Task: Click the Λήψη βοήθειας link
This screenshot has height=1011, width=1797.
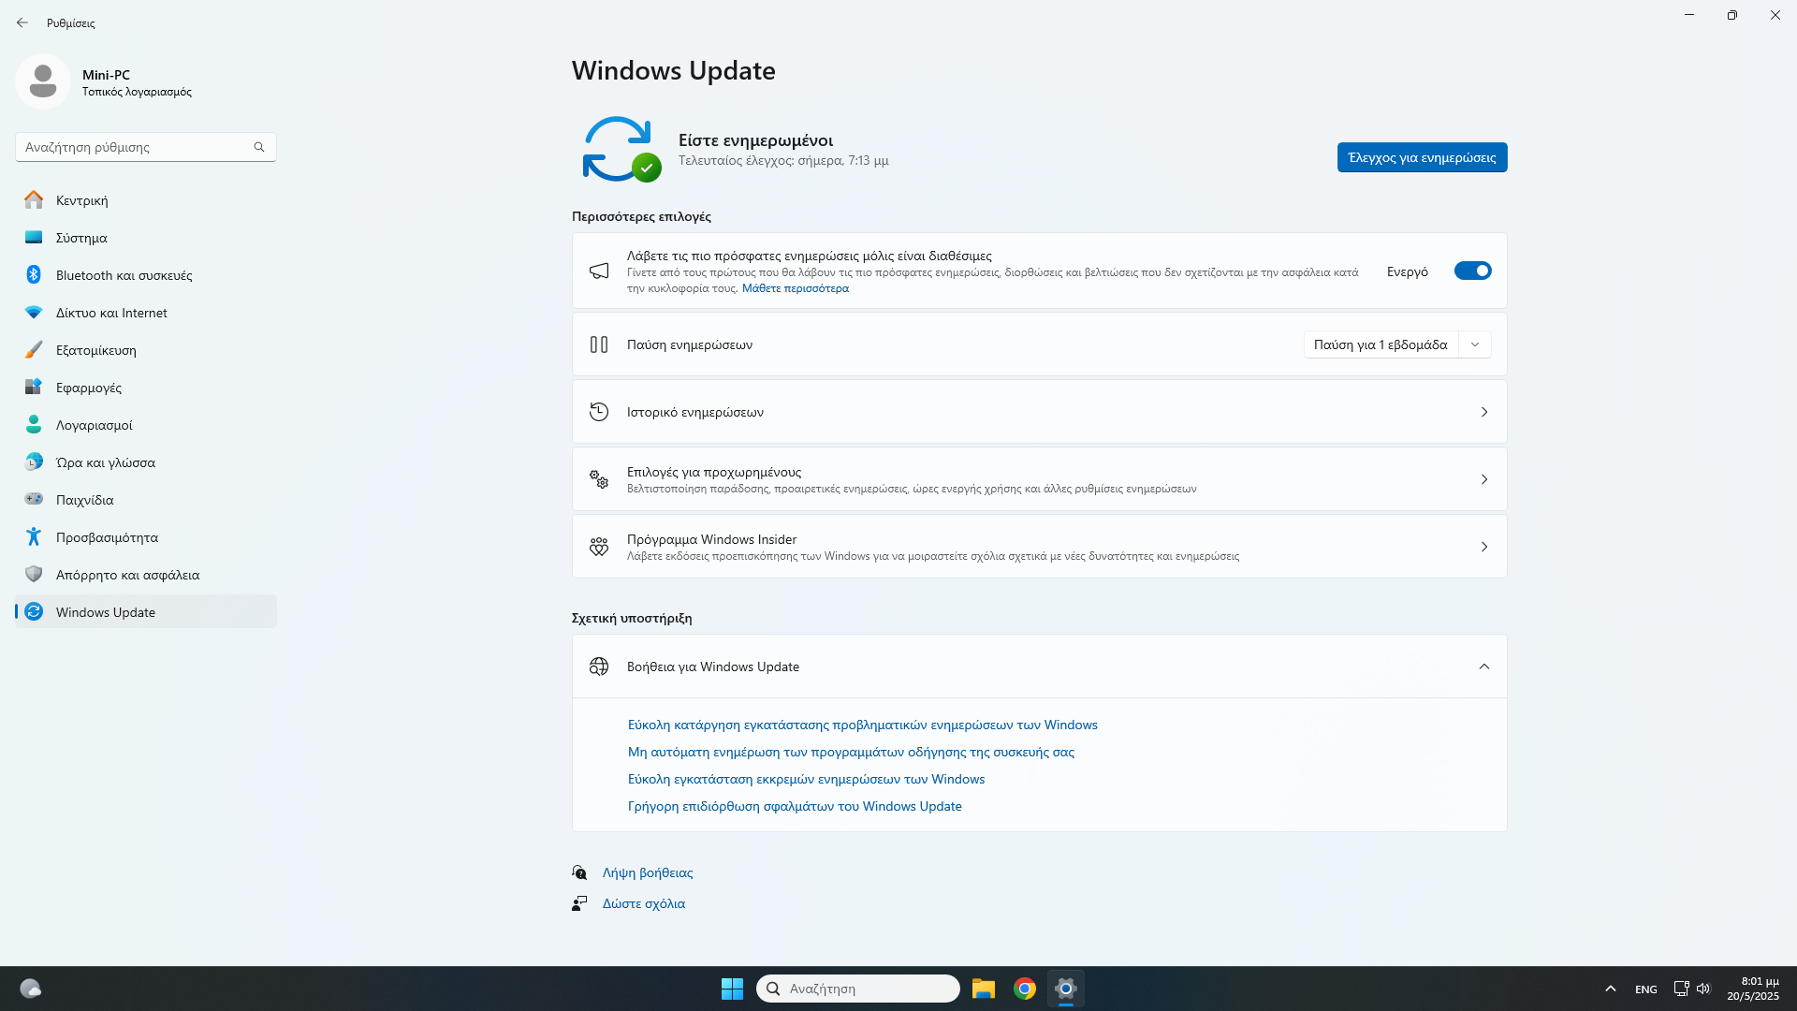Action: point(648,872)
